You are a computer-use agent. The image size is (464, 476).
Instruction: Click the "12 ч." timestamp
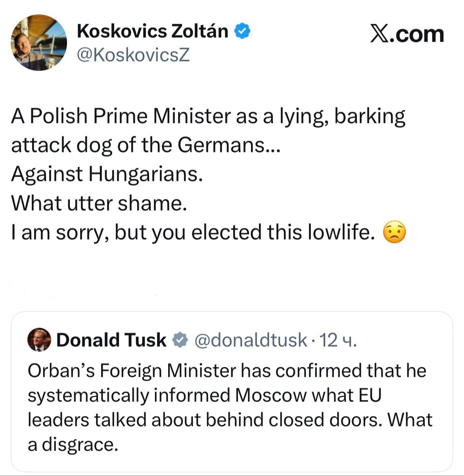pos(338,340)
